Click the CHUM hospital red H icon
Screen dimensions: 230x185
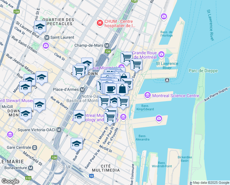click(x=100, y=23)
